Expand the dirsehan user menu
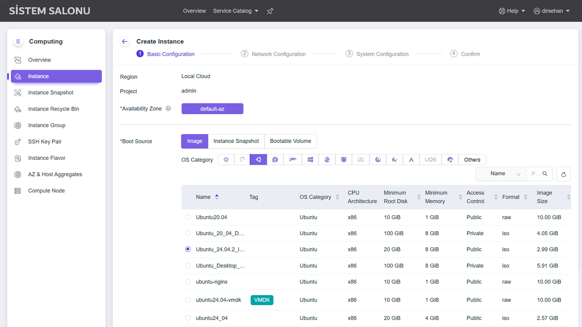 [552, 11]
